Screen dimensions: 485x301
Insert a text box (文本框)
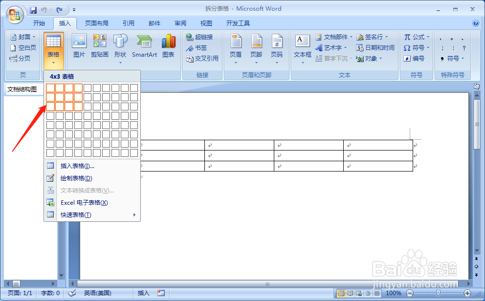coord(303,49)
